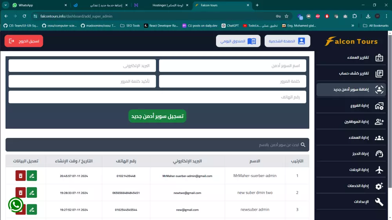
Task: Reload the page
Action: coord(24,16)
